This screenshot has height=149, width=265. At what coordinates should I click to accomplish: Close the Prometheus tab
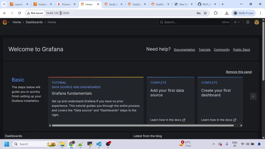[x=75, y=4]
